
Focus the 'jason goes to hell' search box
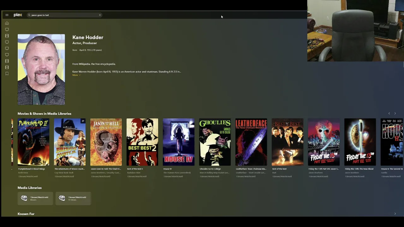coord(64,15)
